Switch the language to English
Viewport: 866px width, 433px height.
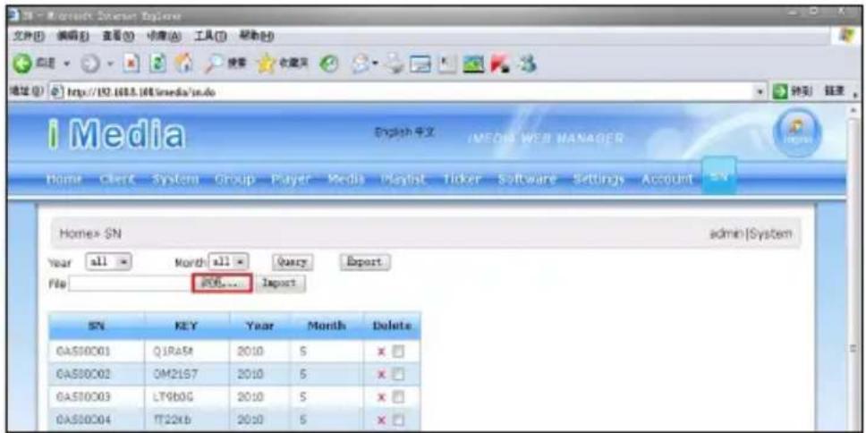click(392, 133)
